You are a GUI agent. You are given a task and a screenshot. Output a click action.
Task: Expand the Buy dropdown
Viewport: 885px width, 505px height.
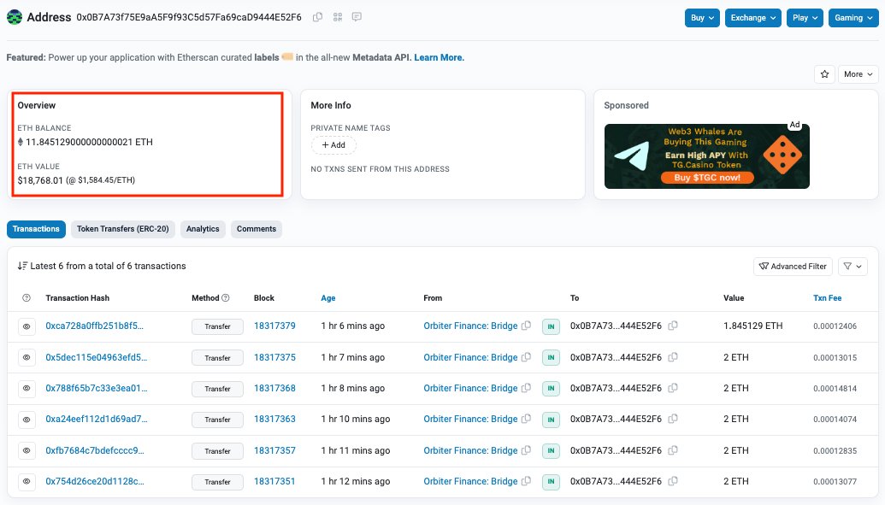click(702, 17)
